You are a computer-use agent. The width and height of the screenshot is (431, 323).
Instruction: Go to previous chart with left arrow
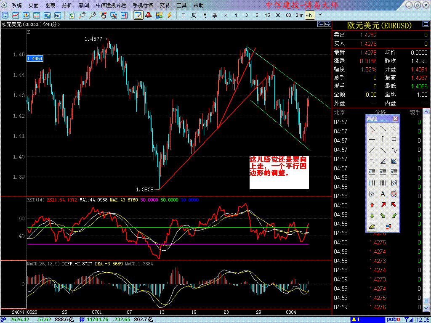coord(320,24)
